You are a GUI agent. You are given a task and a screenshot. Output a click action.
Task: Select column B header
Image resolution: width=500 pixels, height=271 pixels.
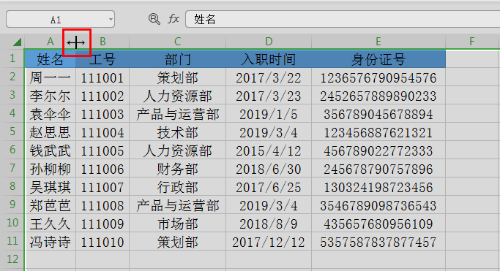tap(102, 42)
